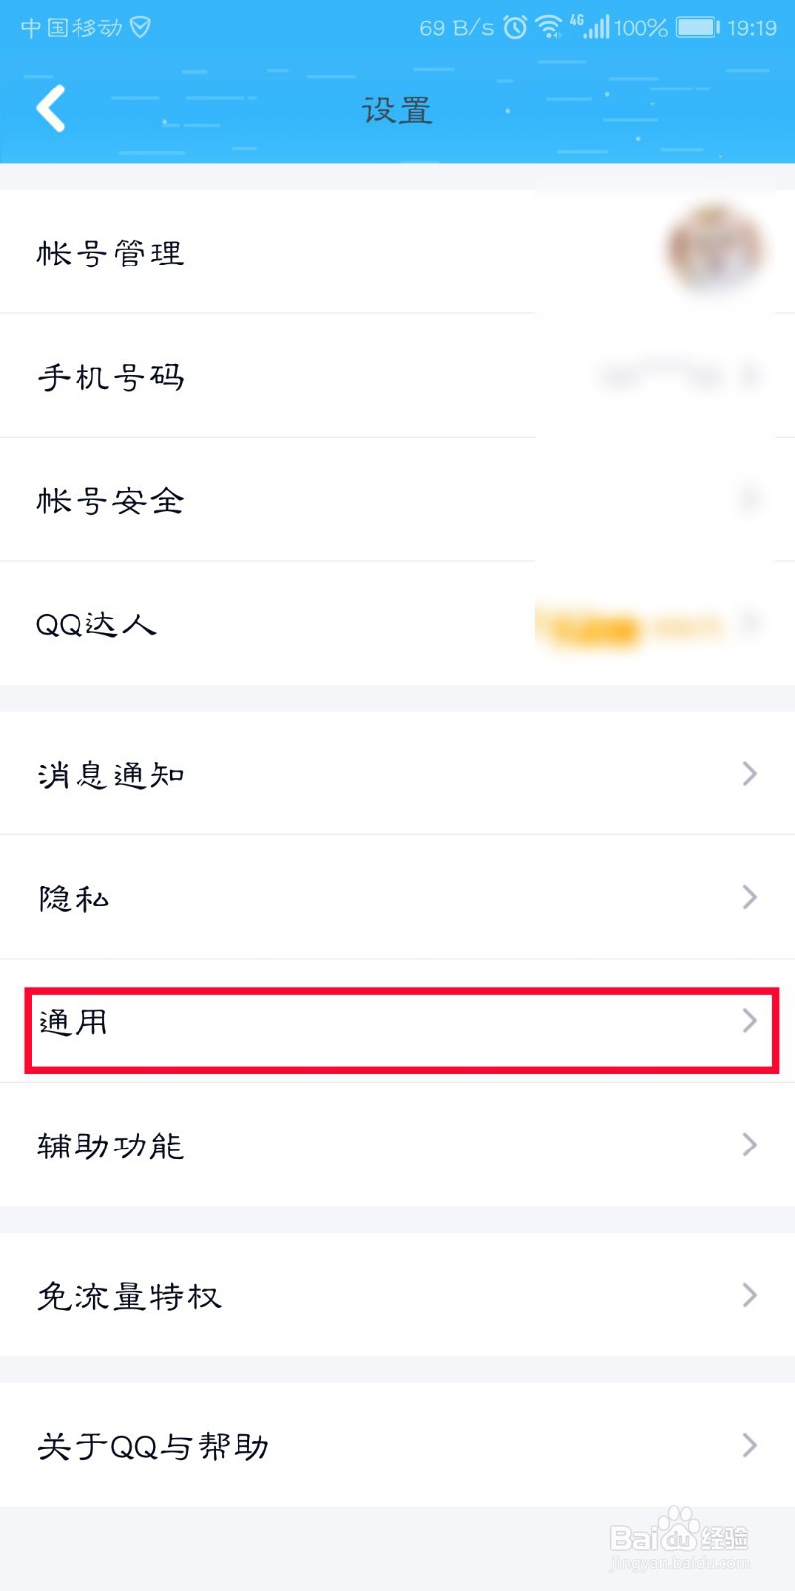Tap the chevron beside 关于QQ与帮助
795x1591 pixels.
750,1445
